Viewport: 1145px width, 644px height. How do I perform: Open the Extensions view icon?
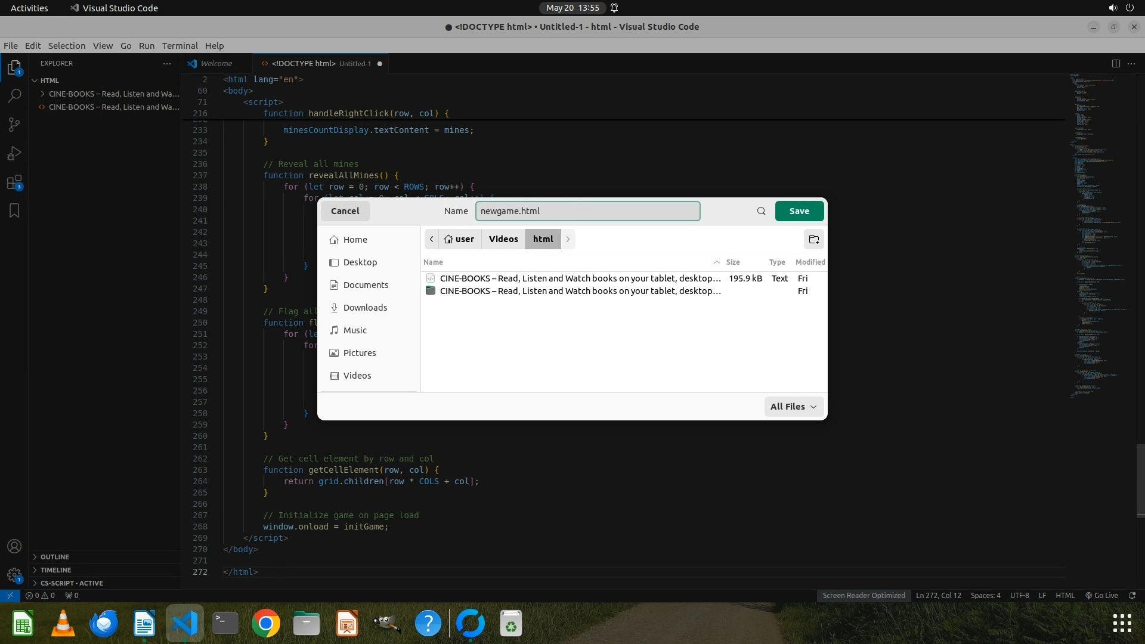[14, 182]
